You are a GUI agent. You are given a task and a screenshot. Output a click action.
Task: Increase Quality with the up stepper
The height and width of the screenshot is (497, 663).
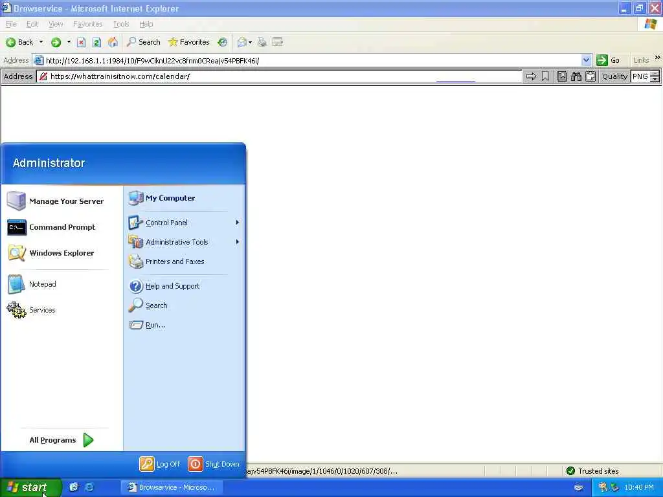[x=655, y=74]
